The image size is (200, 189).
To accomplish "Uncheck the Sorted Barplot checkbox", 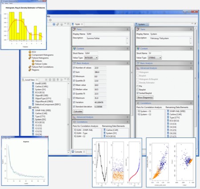I will tap(138, 93).
